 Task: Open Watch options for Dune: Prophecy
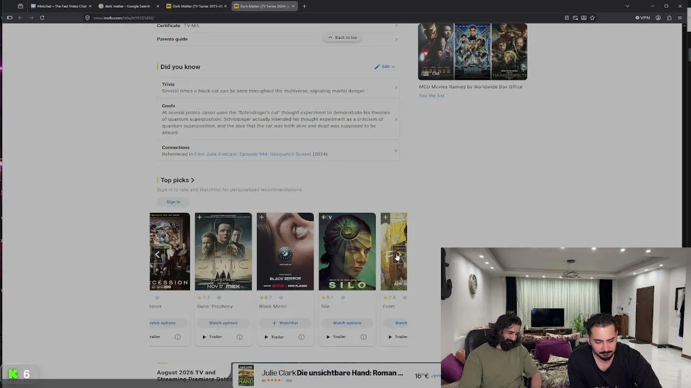(223, 323)
